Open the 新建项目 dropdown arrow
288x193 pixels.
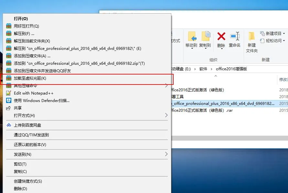[x=284, y=33]
